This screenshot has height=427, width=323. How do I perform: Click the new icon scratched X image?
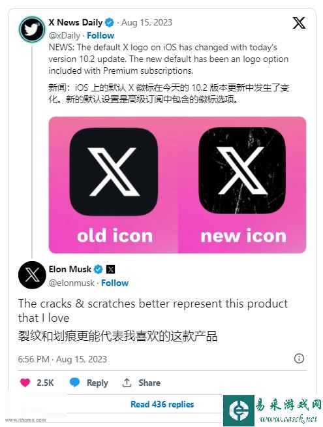point(242,171)
